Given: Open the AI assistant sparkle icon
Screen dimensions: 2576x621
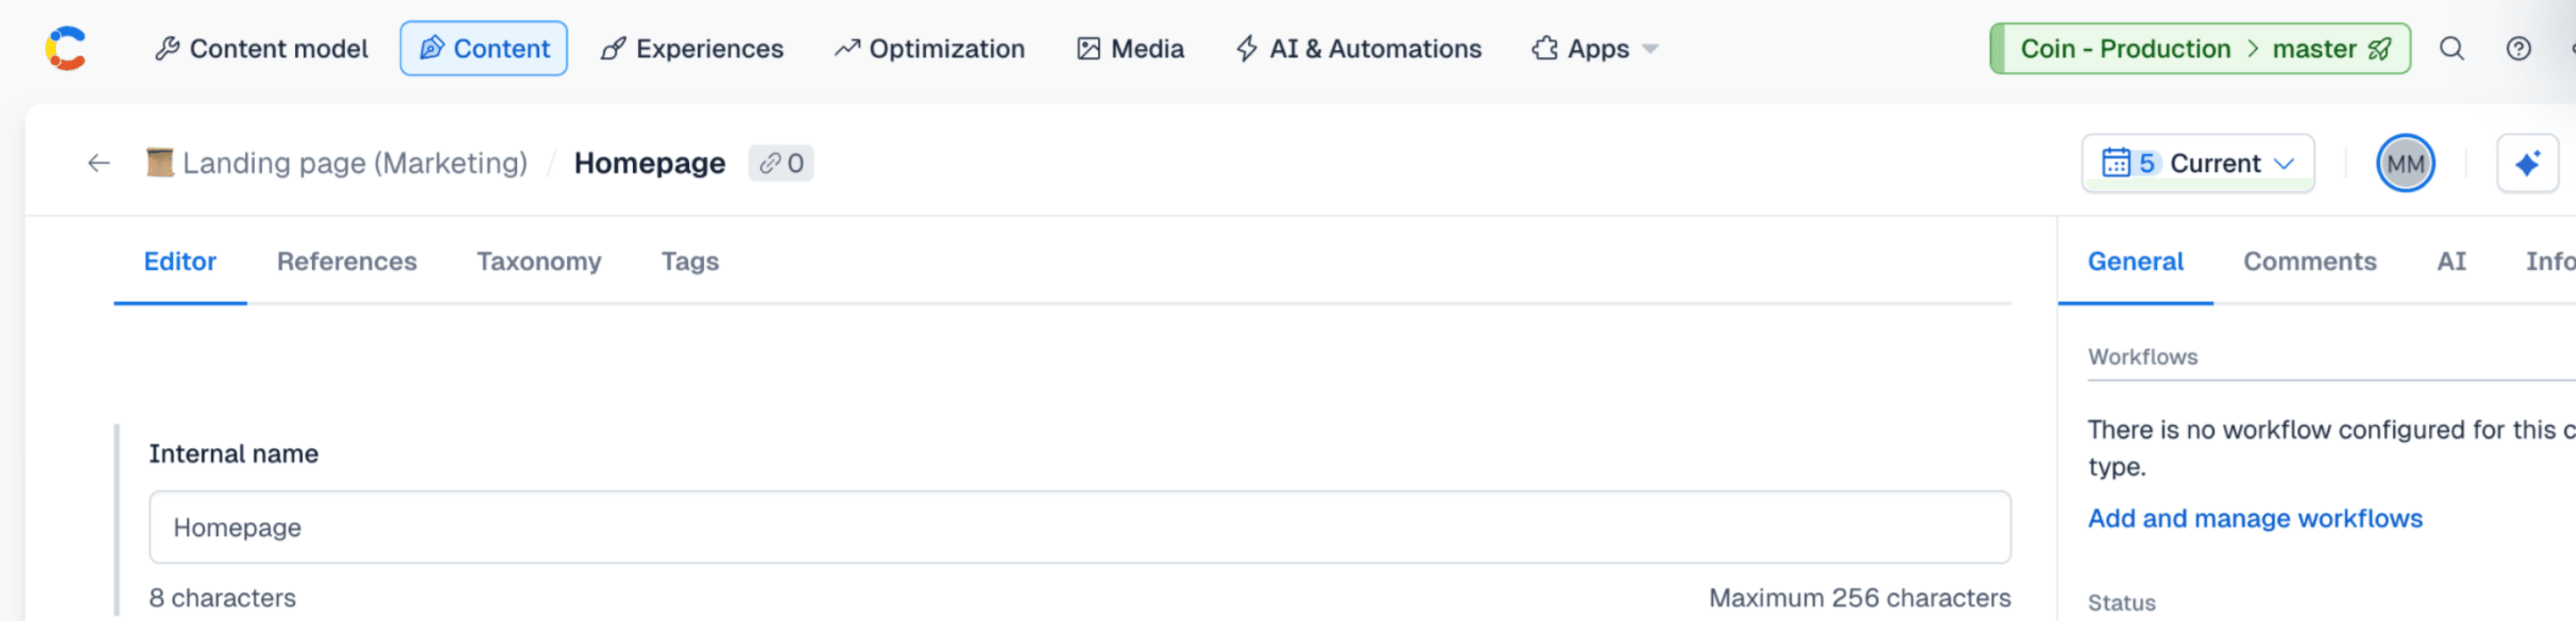Looking at the screenshot, I should (2528, 162).
